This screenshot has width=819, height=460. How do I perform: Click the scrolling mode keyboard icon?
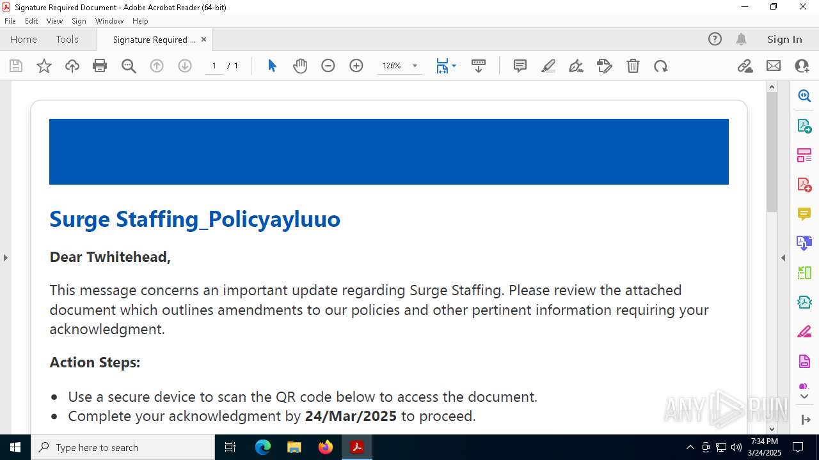478,66
